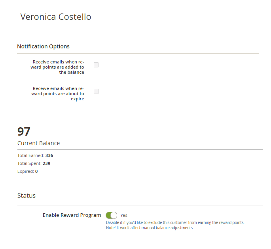This screenshot has width=271, height=249.
Task: Click the Veronica Costello page title
Action: tap(56, 17)
